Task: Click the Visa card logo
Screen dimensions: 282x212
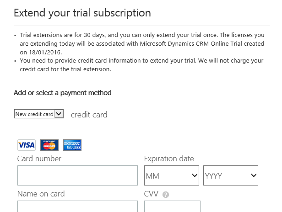Action: [x=27, y=145]
